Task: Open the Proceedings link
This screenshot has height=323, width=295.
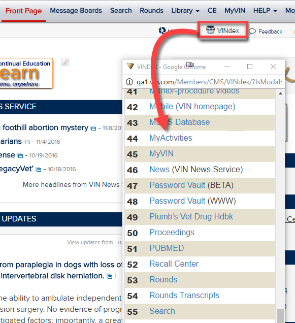Action: click(172, 233)
